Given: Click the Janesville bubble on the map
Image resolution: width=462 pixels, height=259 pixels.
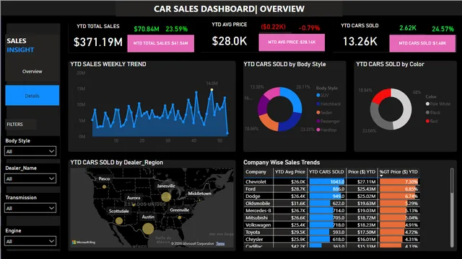Looking at the screenshot, I should pyautogui.click(x=166, y=196).
